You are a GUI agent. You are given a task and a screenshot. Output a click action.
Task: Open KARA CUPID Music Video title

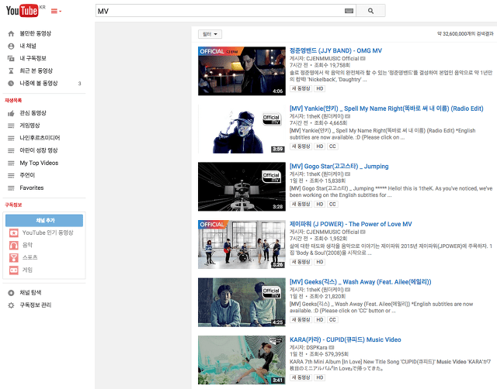click(345, 339)
